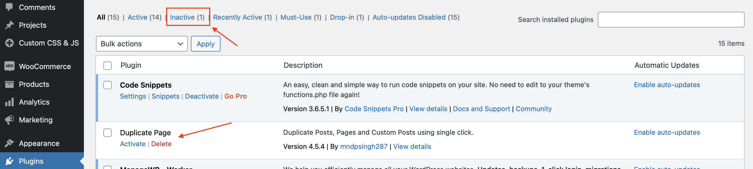Image resolution: width=753 pixels, height=169 pixels.
Task: Click the Go Pro link
Action: pyautogui.click(x=236, y=96)
